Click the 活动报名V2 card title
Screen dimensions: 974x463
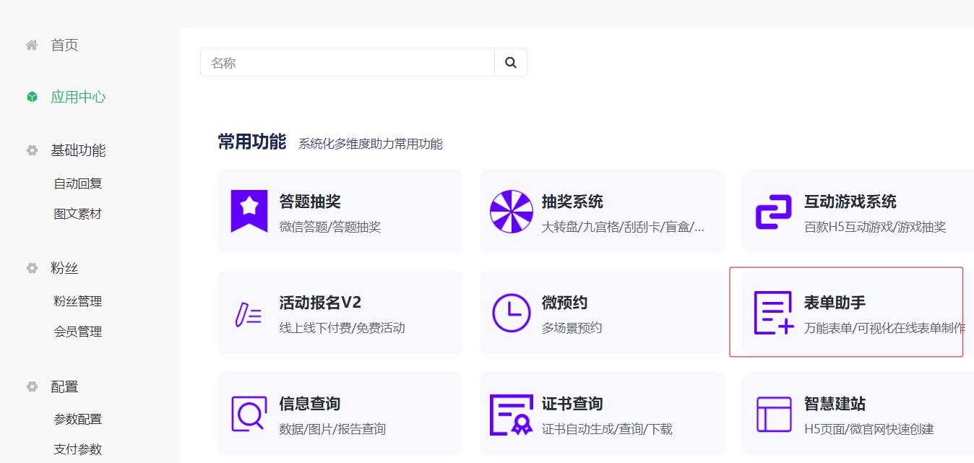click(320, 303)
